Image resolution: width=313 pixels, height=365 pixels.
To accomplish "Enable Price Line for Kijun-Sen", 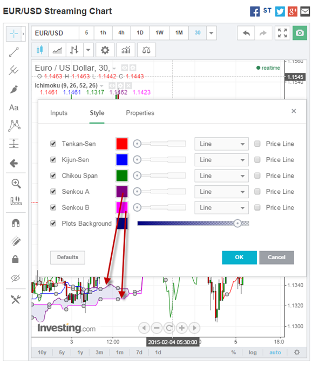I will 257,160.
